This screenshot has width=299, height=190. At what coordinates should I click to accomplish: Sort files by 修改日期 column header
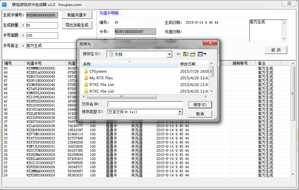(x=193, y=64)
